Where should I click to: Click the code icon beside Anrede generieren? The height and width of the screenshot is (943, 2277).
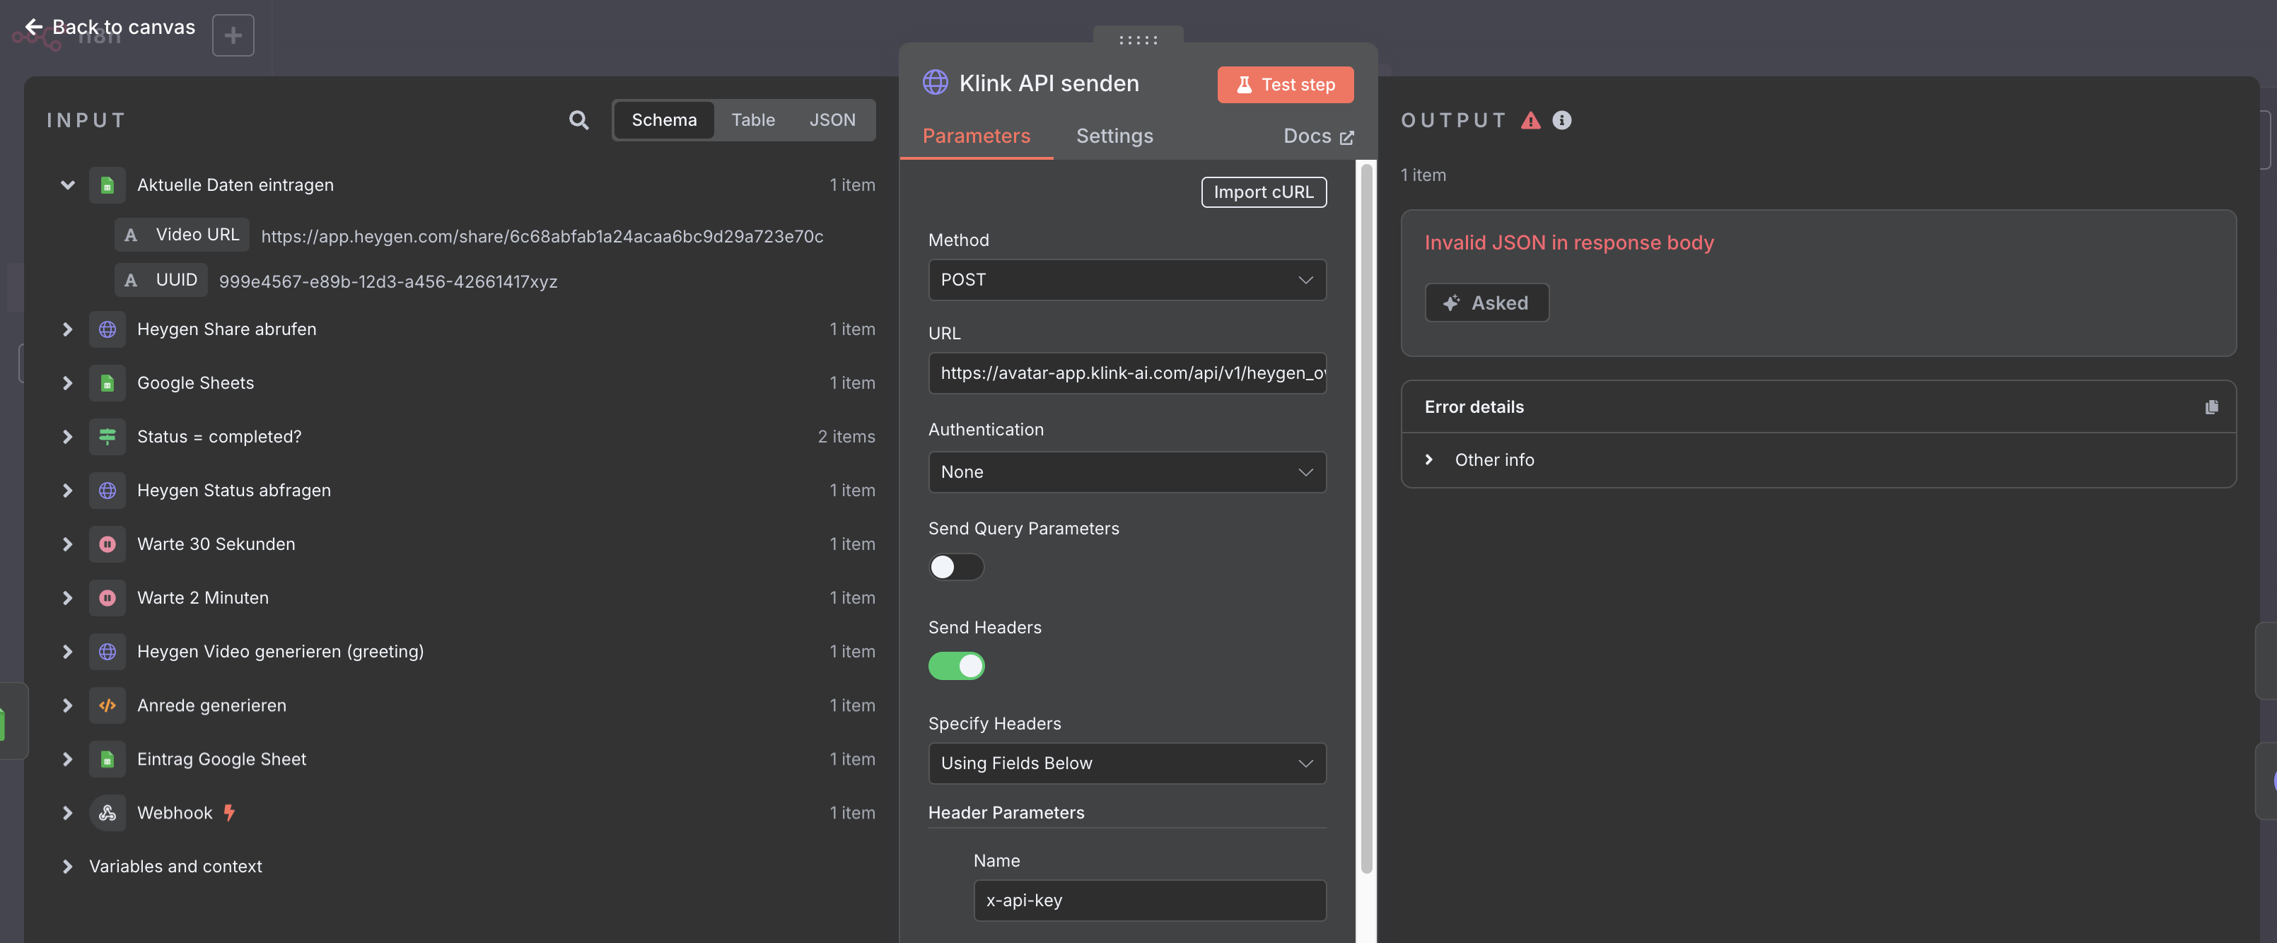tap(107, 705)
